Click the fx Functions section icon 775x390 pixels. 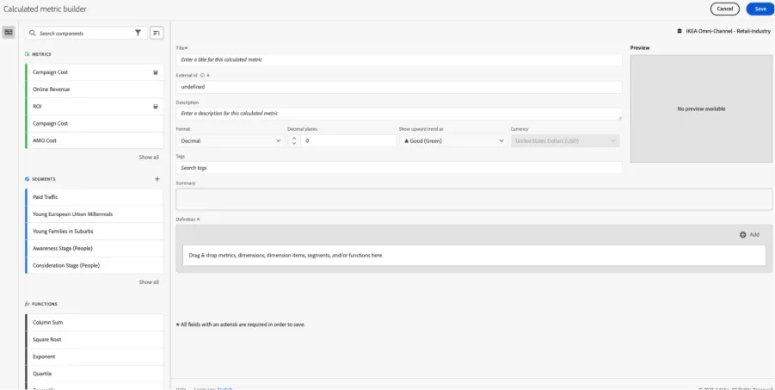tap(28, 304)
